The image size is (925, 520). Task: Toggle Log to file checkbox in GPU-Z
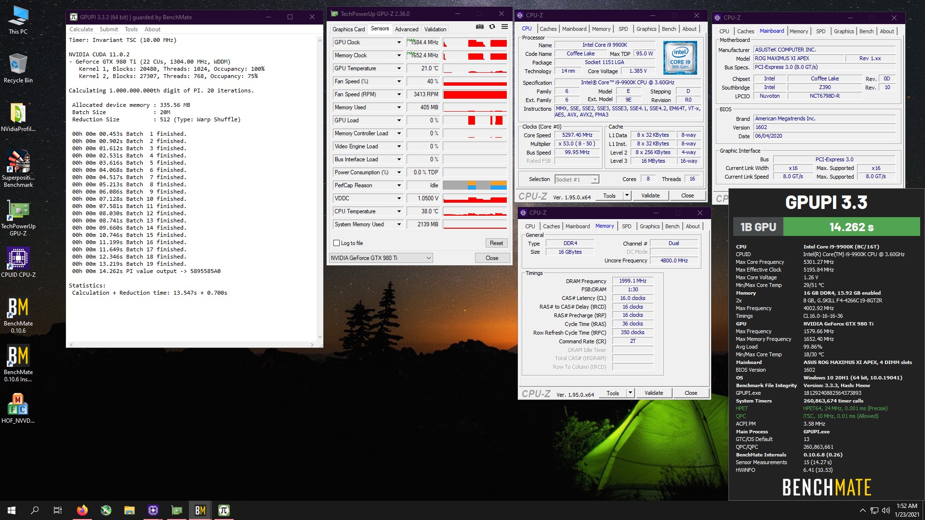point(337,243)
